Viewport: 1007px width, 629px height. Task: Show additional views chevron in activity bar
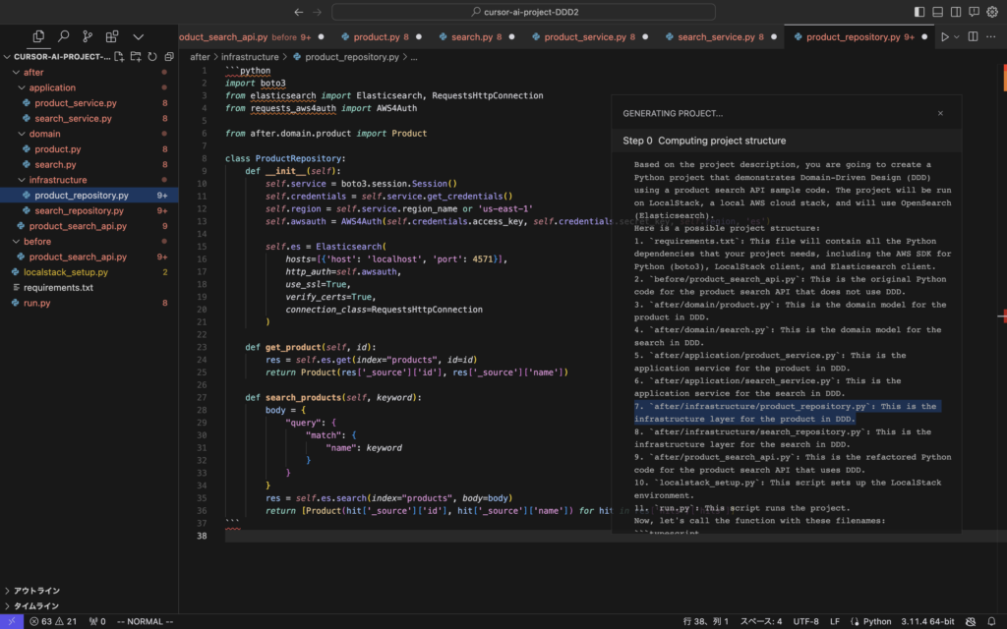point(138,36)
